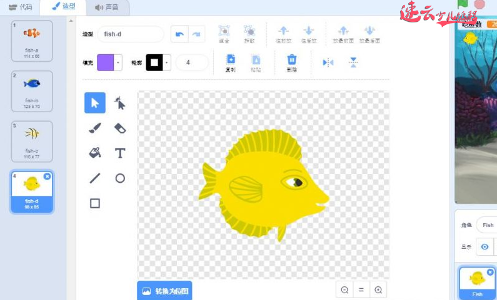The width and height of the screenshot is (497, 300).
Task: Select the Reshape tool
Action: pos(120,103)
